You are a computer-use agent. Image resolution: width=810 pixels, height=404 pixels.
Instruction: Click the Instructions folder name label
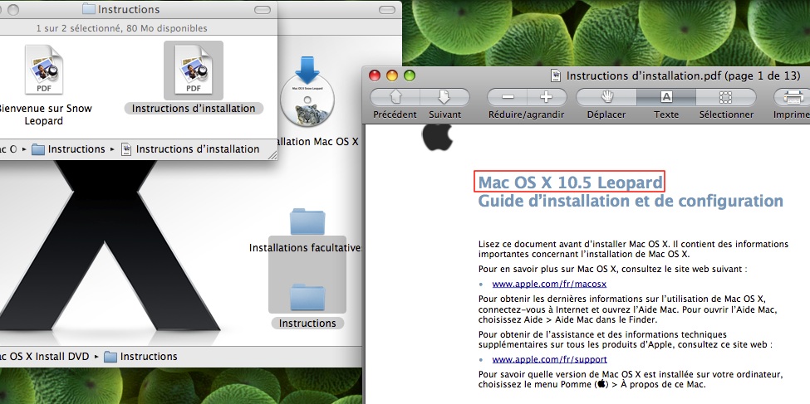pyautogui.click(x=307, y=324)
